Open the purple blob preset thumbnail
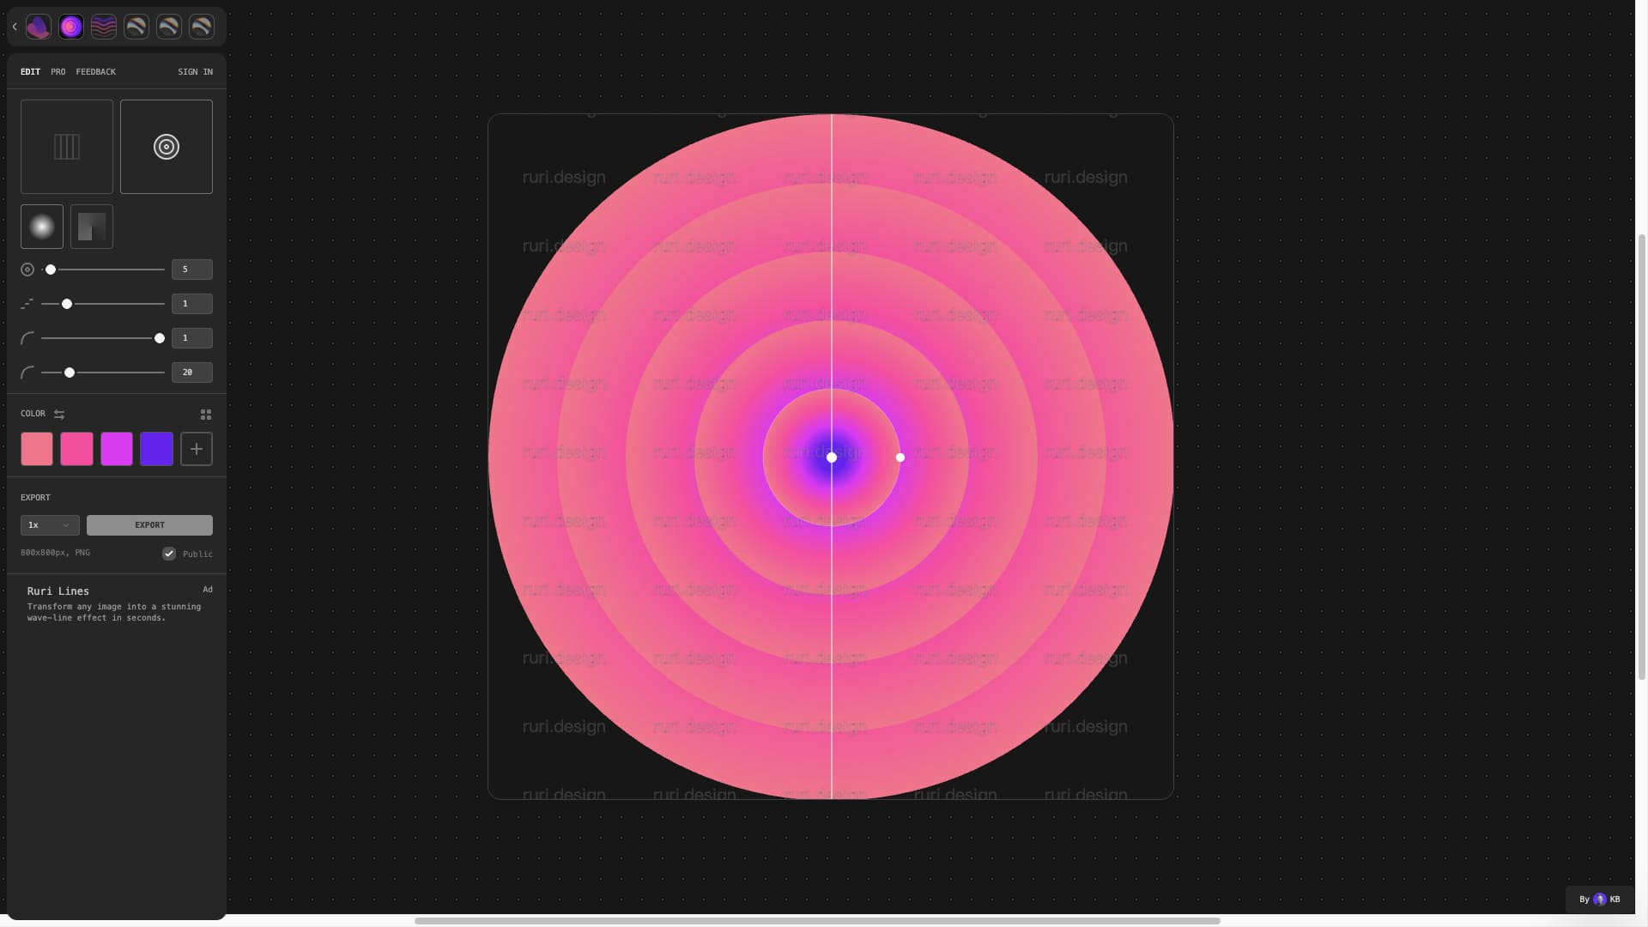The image size is (1648, 927). coord(39,27)
